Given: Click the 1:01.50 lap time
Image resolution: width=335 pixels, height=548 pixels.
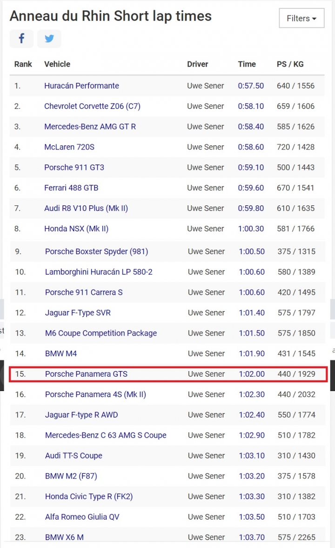Looking at the screenshot, I should pos(252,333).
